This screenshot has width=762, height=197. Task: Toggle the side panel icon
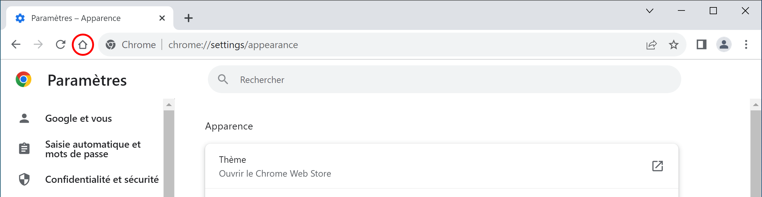pyautogui.click(x=701, y=45)
